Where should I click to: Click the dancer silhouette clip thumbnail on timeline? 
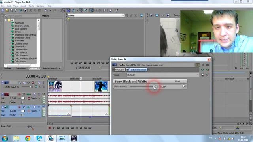coord(101,86)
